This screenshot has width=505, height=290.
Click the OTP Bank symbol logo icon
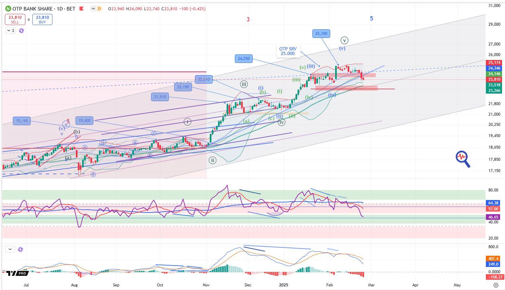click(x=8, y=9)
